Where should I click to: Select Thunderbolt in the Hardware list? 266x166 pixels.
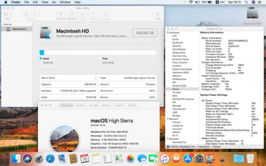coord(179,109)
